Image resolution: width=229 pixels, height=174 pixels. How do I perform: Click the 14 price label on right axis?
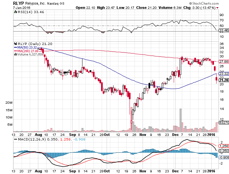[x=221, y=109]
